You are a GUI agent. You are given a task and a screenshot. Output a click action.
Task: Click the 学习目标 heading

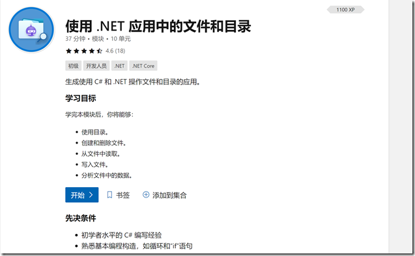click(x=81, y=99)
